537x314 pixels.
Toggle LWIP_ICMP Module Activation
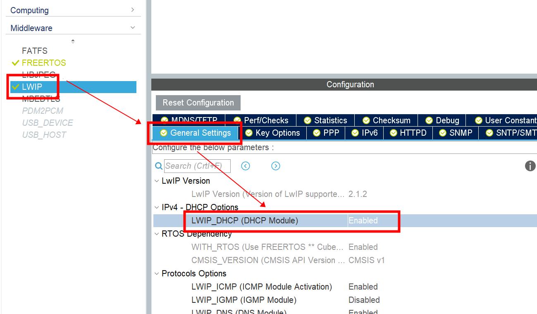point(363,286)
